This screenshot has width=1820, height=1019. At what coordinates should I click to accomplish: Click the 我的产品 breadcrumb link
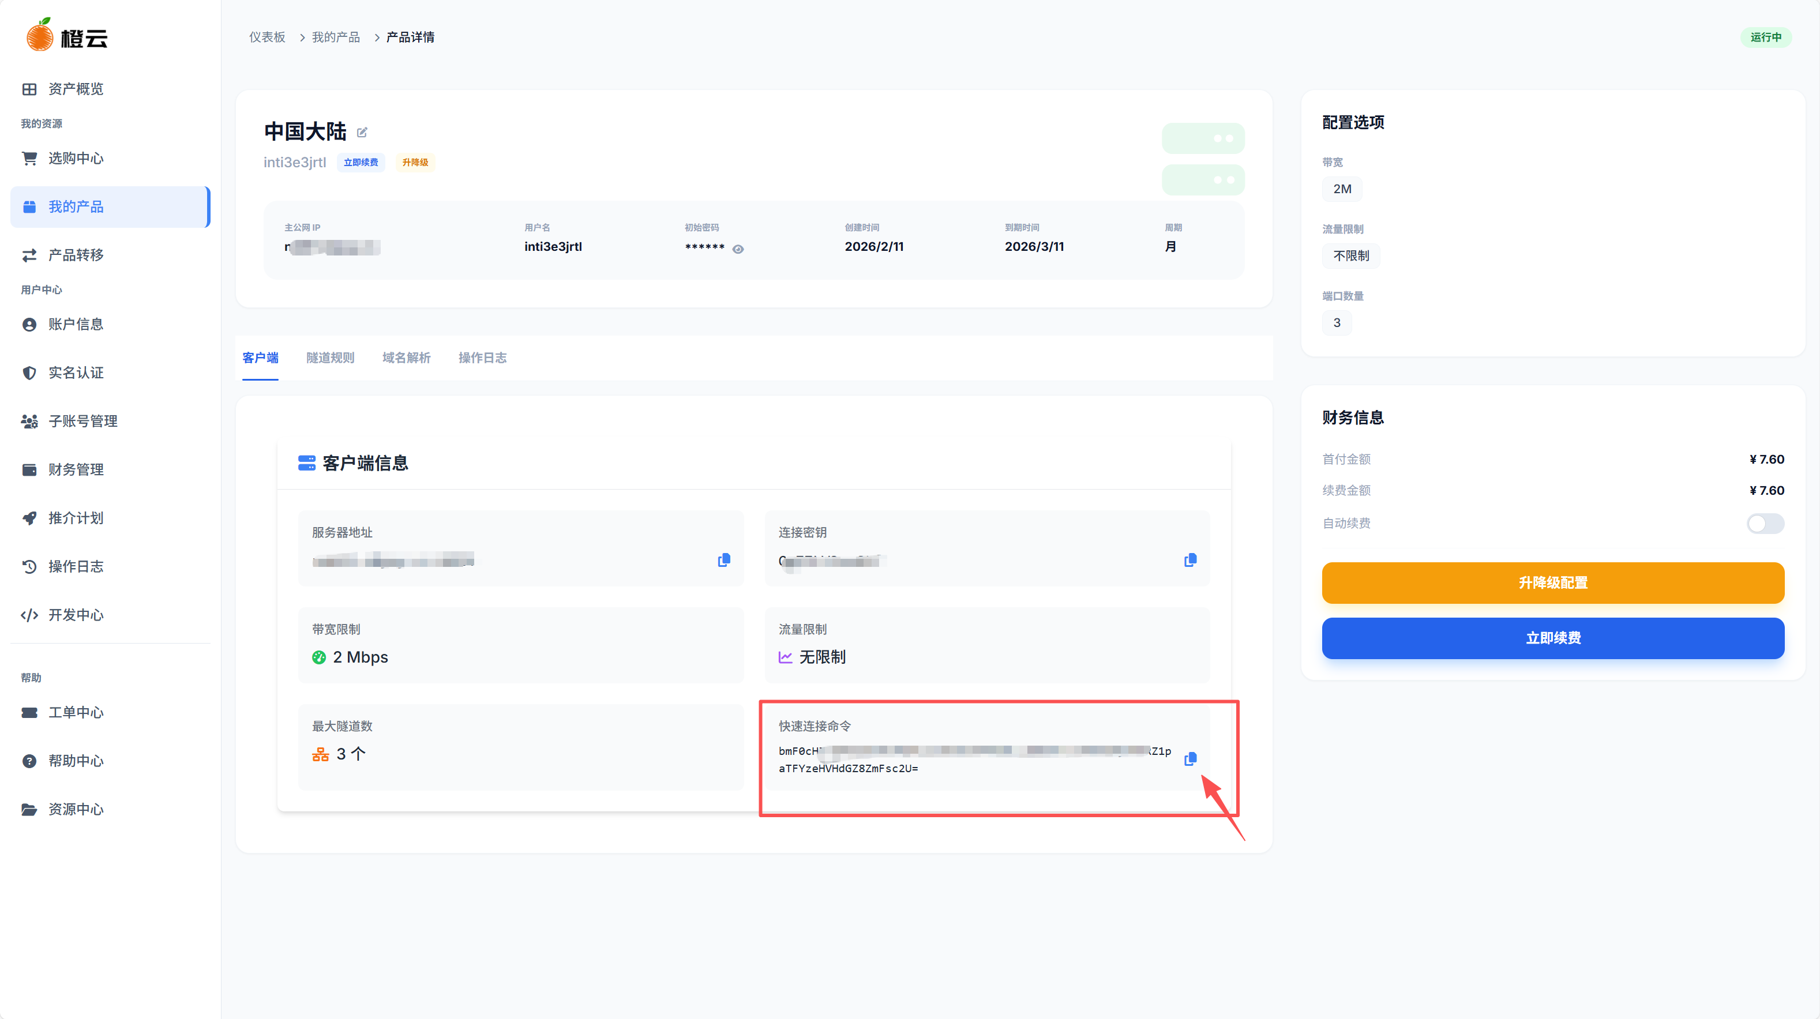coord(336,37)
